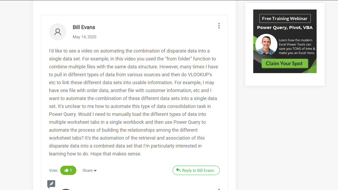
Task: Click the quill author badge icon
Action: (51, 184)
